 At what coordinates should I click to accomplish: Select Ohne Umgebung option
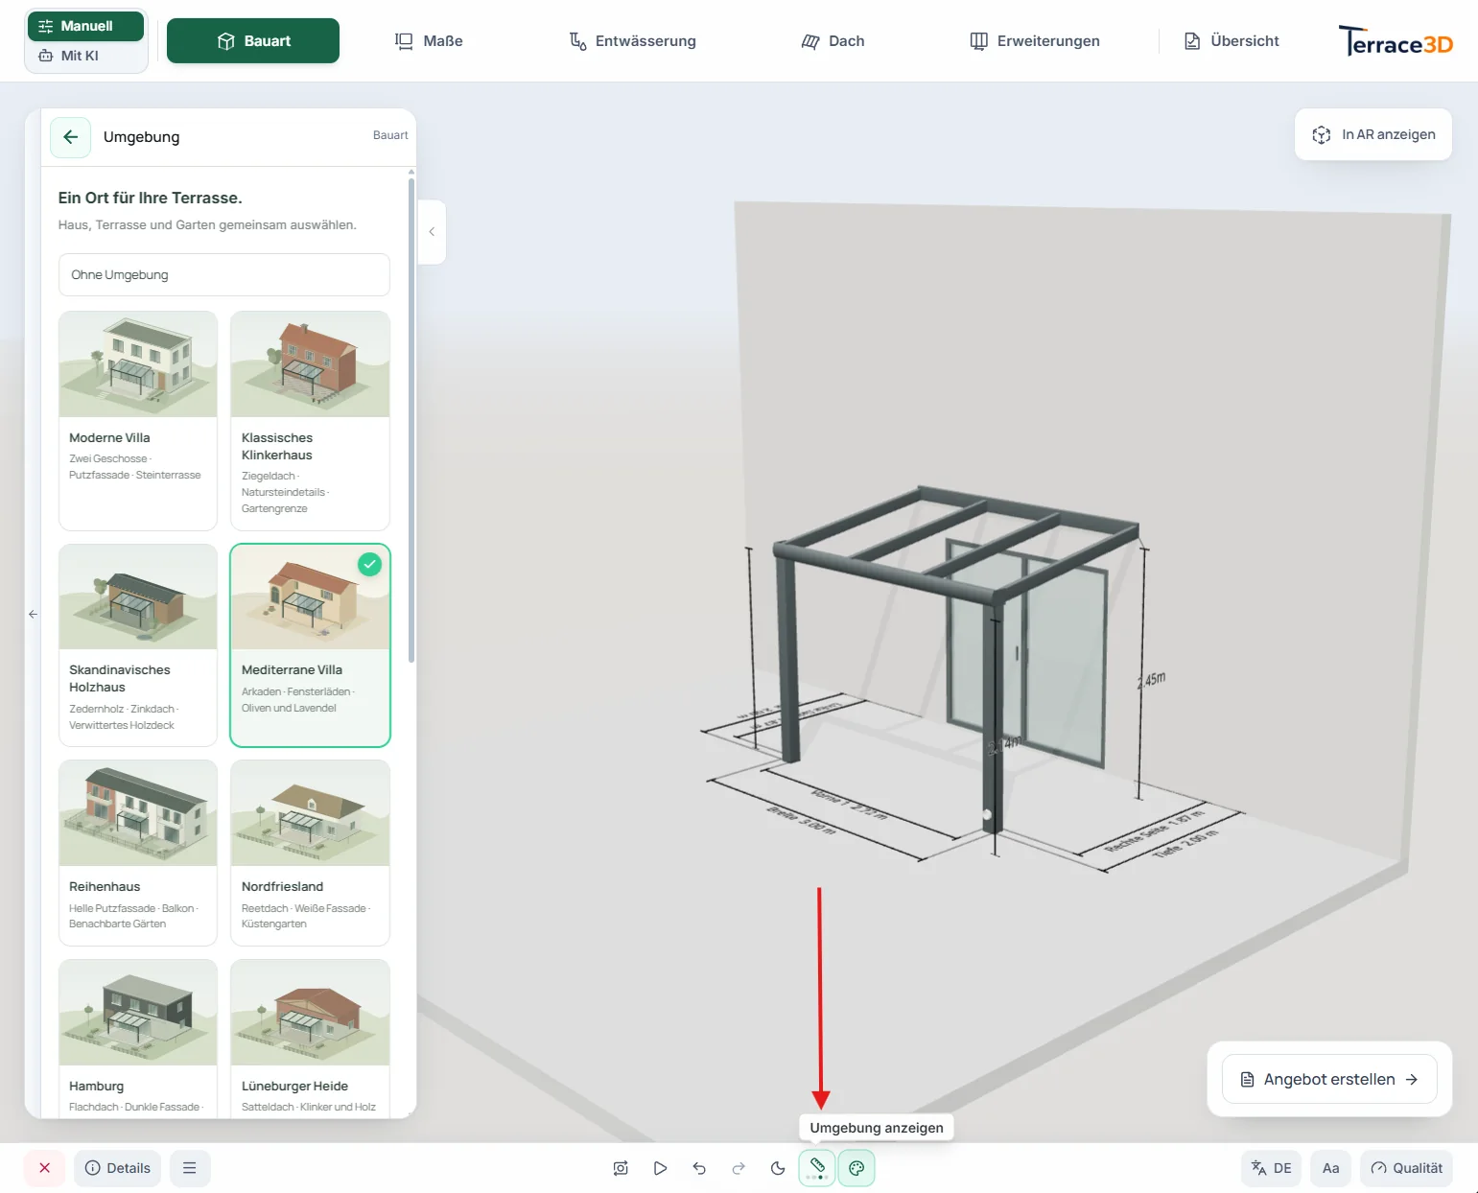click(224, 275)
